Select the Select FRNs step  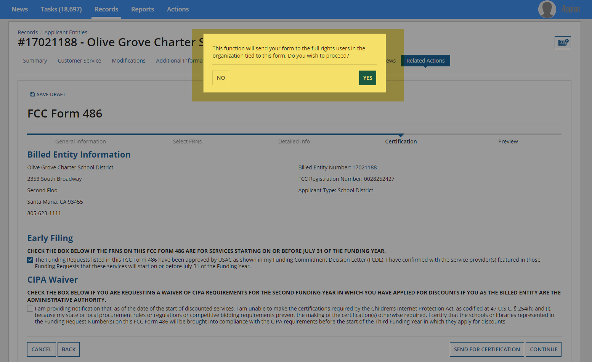(187, 142)
